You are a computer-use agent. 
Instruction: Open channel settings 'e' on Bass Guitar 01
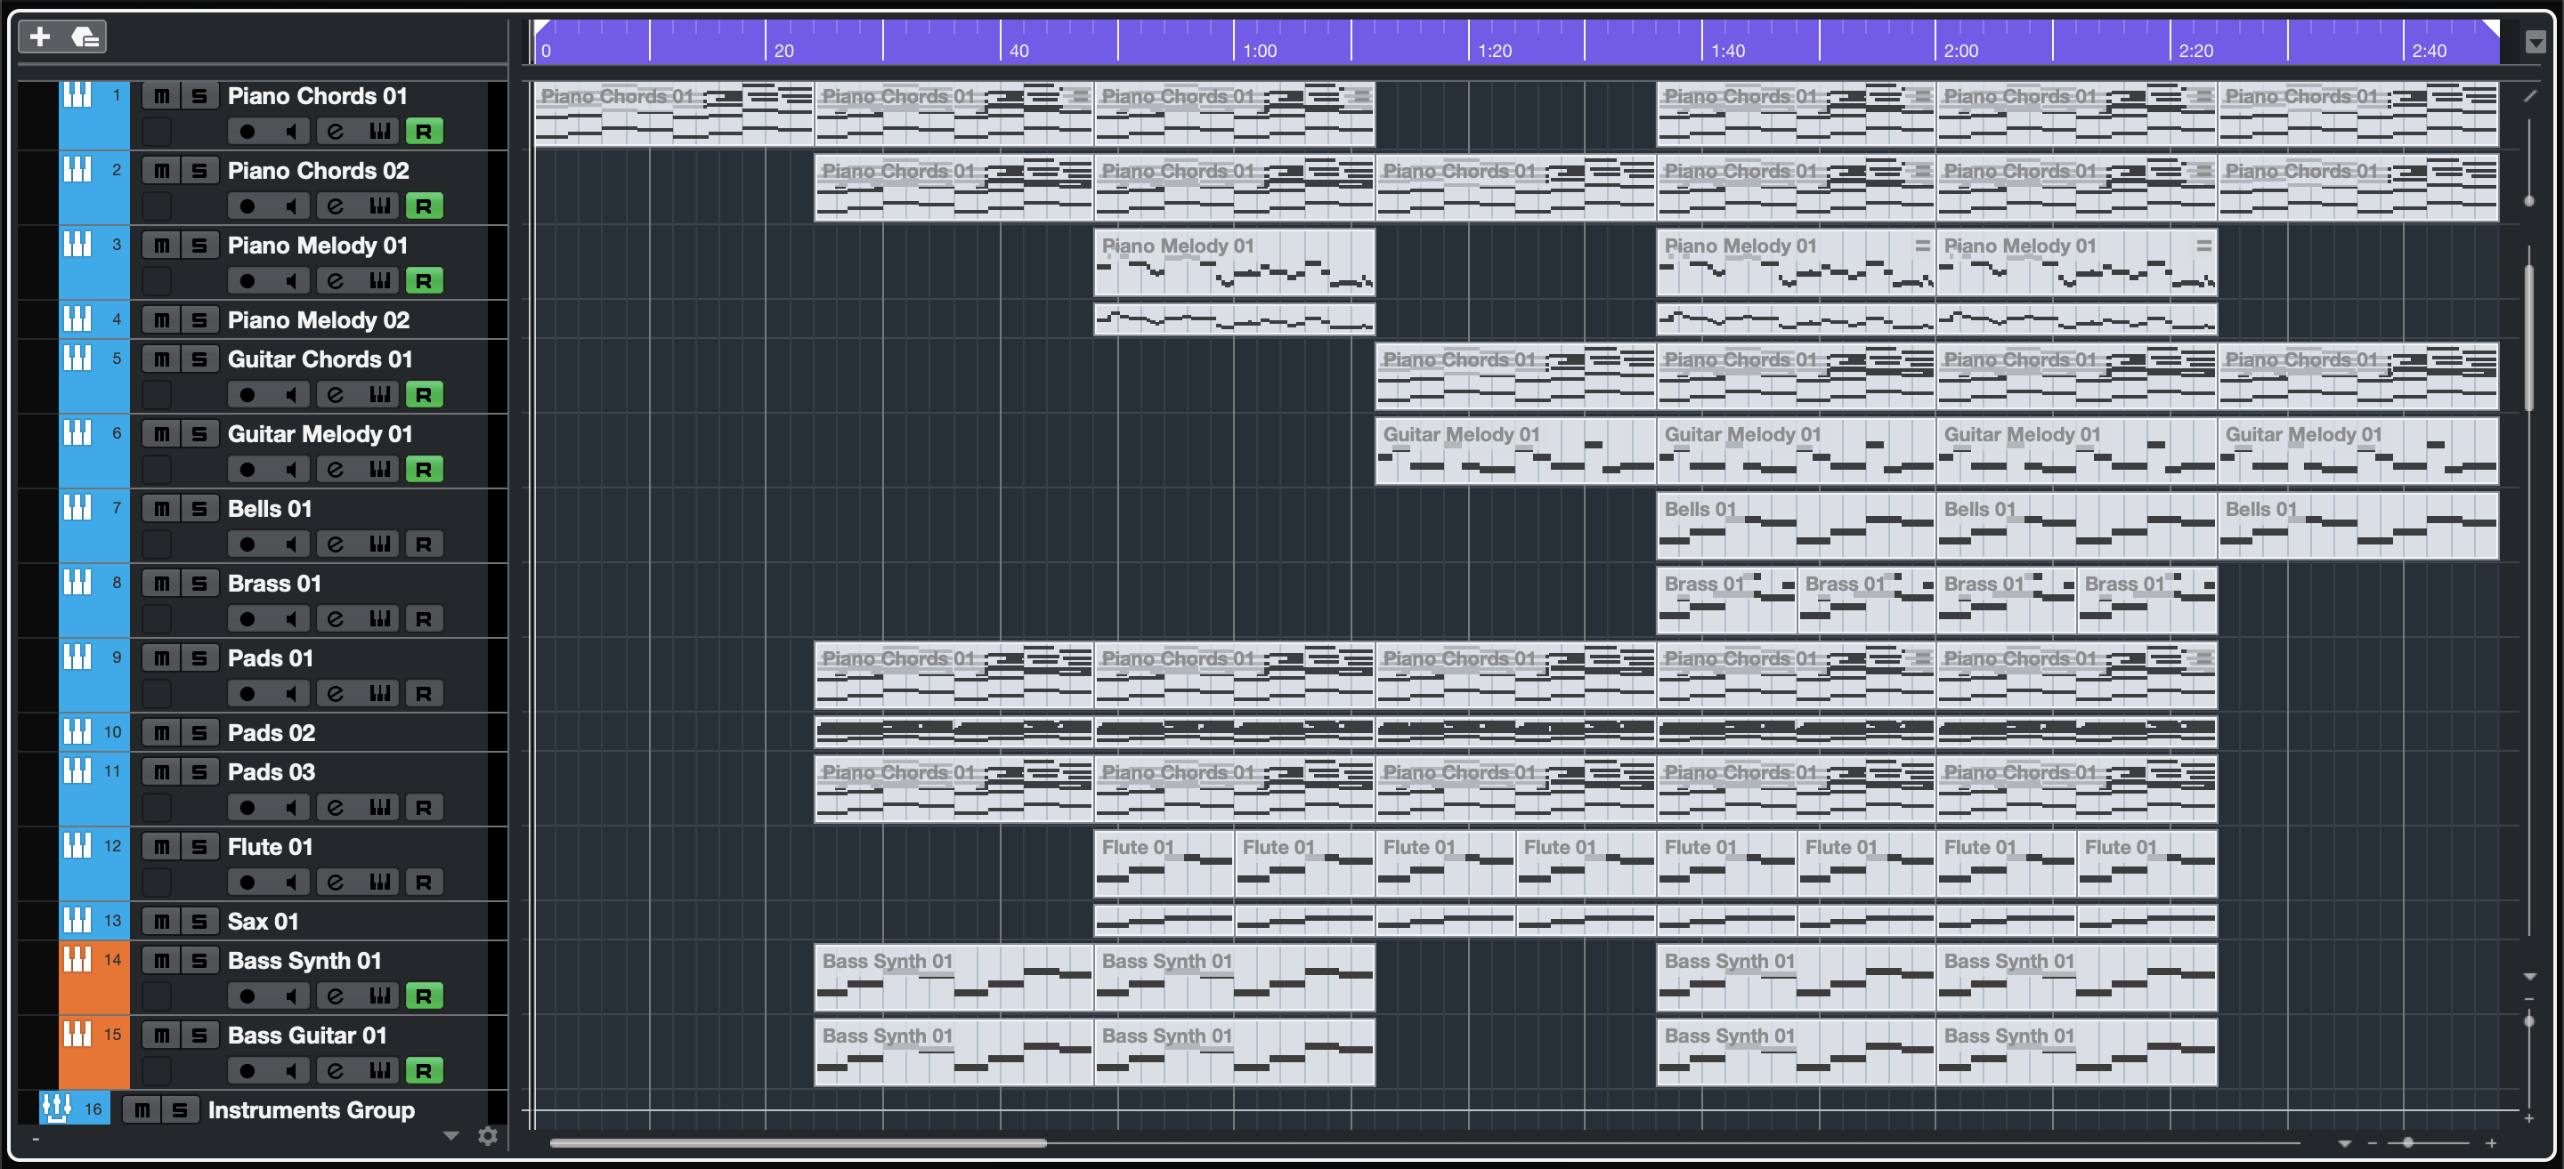[x=336, y=1070]
